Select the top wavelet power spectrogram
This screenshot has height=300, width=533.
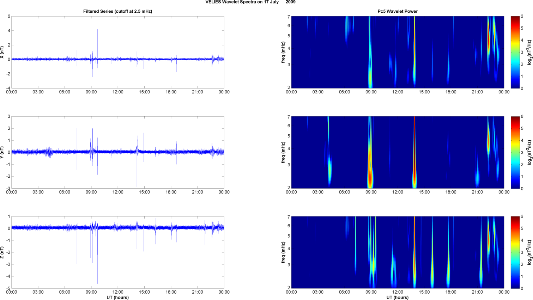pyautogui.click(x=398, y=52)
